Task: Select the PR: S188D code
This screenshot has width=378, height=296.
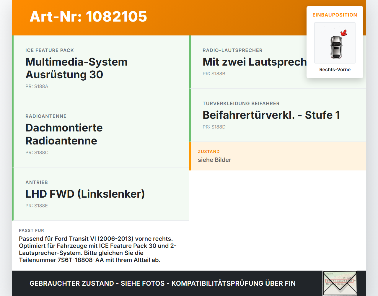Action: point(214,127)
